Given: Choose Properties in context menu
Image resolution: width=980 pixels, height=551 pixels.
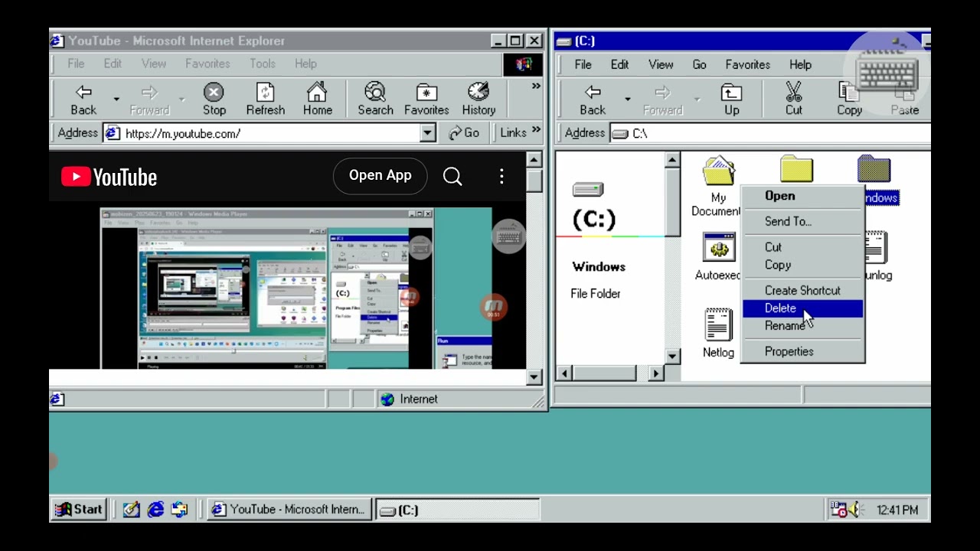Looking at the screenshot, I should click(802, 352).
